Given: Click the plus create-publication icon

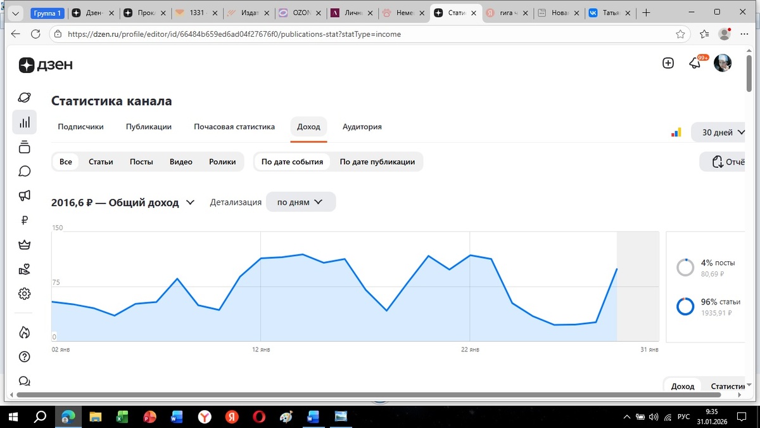Looking at the screenshot, I should click(x=668, y=63).
